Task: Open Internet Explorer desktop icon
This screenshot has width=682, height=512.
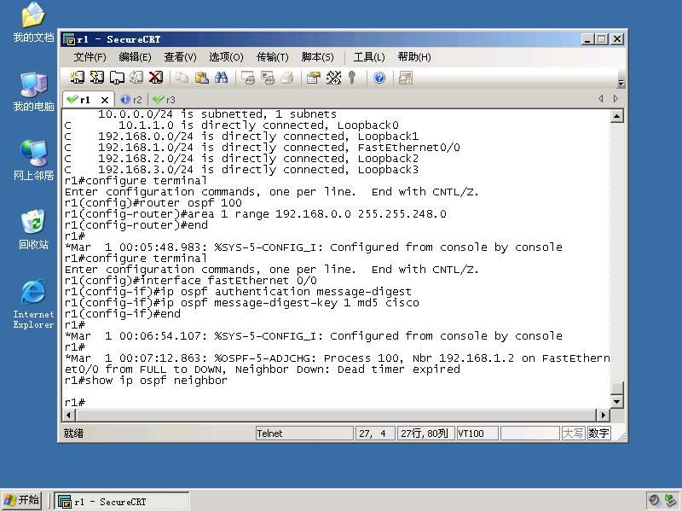Action: coord(33,304)
